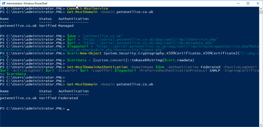
Task: Click the SAMLP protocol value
Action: pyautogui.click(x=215, y=71)
